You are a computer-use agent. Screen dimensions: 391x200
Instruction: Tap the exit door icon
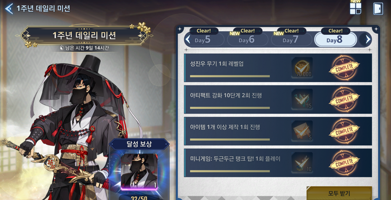click(378, 8)
